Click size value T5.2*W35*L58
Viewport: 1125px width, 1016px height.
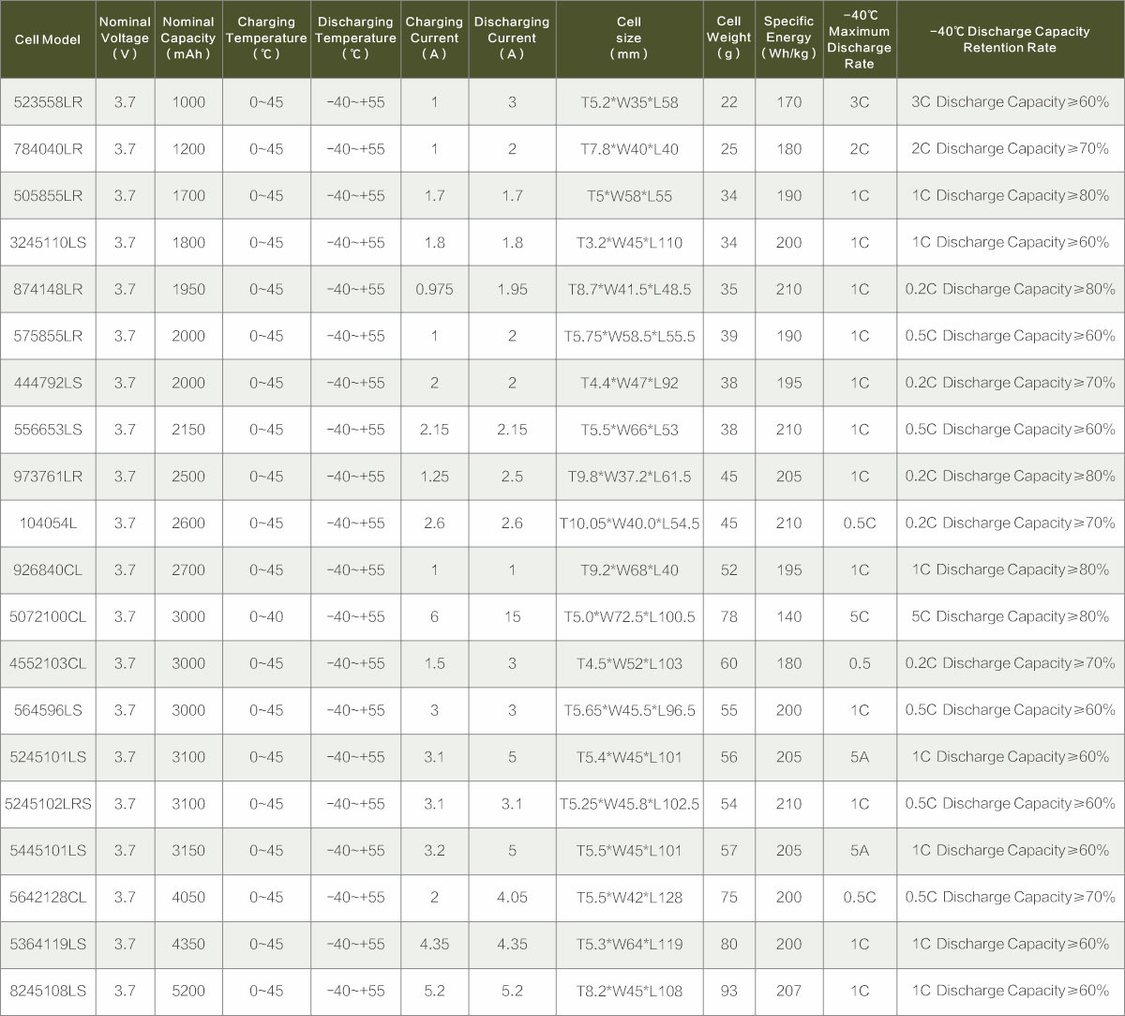[x=629, y=102]
